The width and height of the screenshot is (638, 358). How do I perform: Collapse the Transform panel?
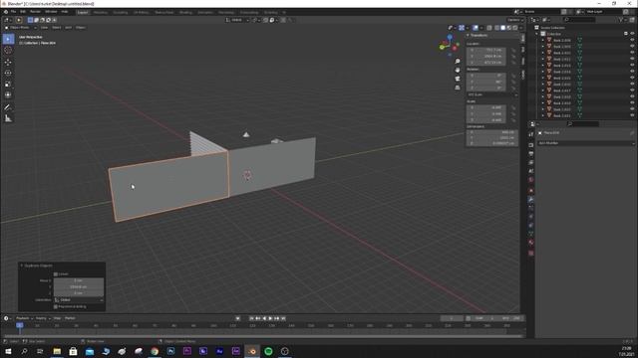(x=468, y=36)
